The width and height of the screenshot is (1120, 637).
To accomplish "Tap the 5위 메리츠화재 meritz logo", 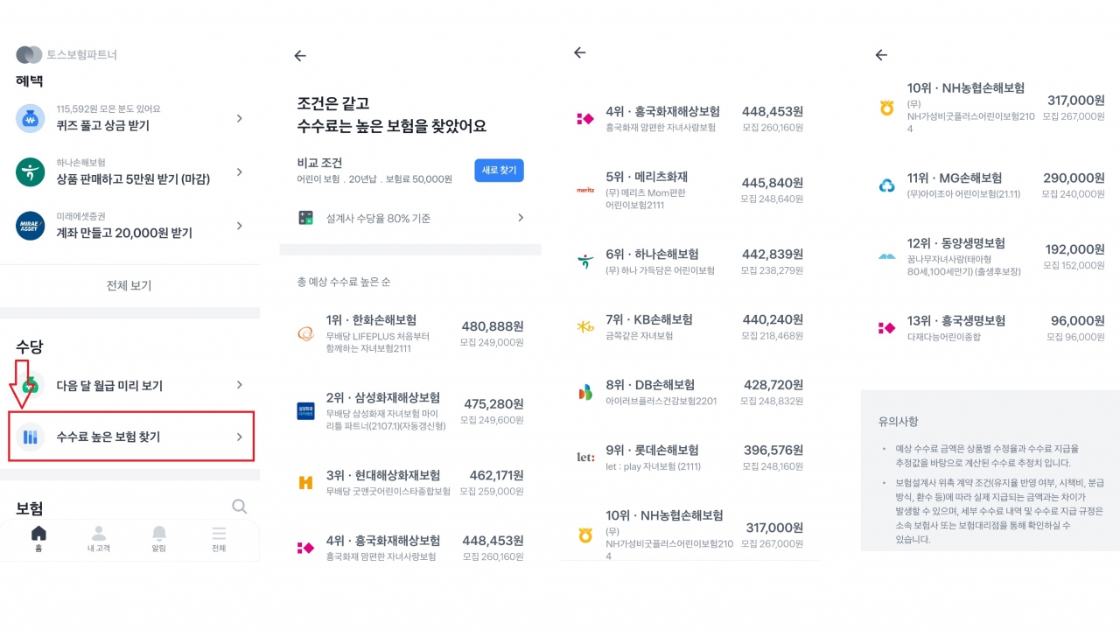I will (x=585, y=190).
